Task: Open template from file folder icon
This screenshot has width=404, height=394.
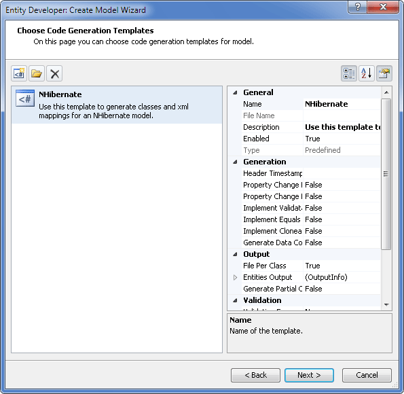Action: (37, 73)
